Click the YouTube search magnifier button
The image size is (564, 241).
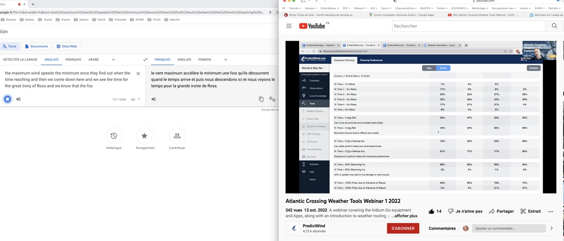click(554, 26)
